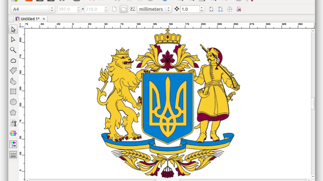Activate the Text tool

click(x=13, y=123)
